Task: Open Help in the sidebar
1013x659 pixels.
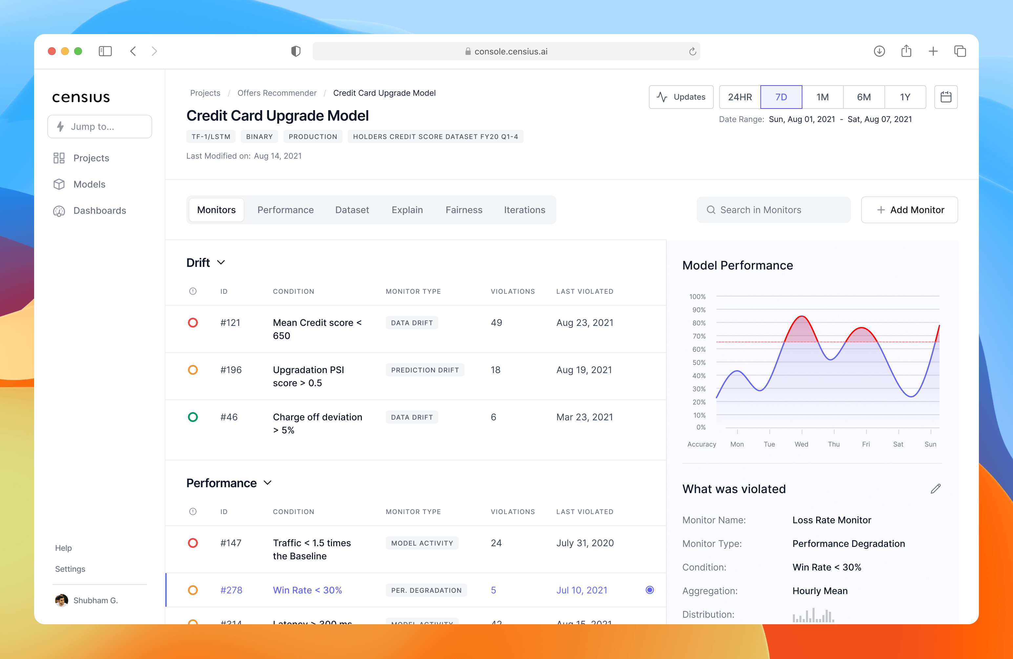Action: pyautogui.click(x=63, y=548)
